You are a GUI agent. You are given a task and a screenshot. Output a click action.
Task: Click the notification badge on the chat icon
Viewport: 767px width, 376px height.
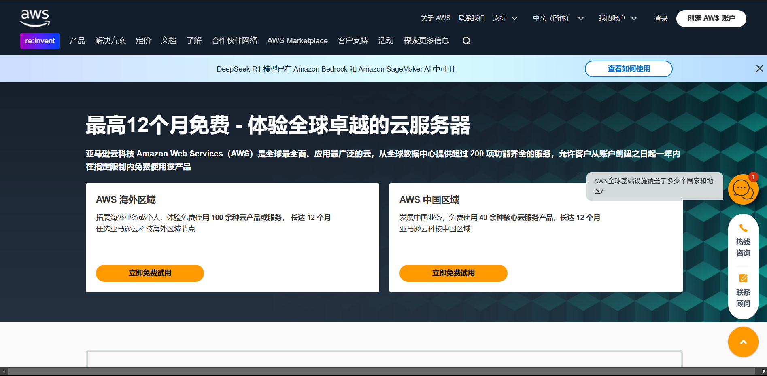[753, 177]
